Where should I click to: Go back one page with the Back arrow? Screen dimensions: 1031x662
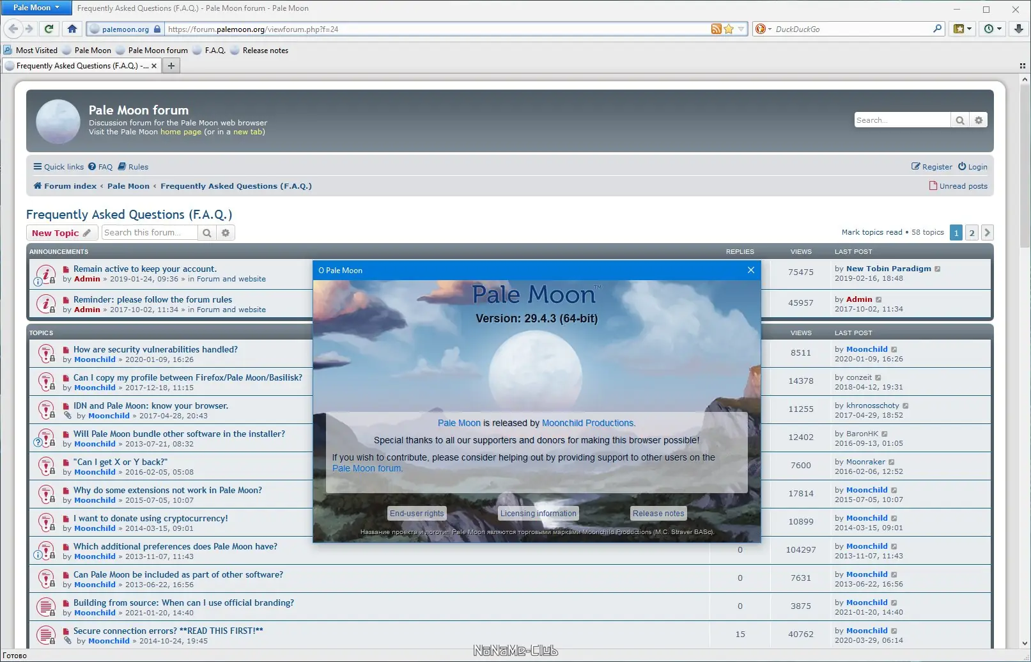pos(13,29)
